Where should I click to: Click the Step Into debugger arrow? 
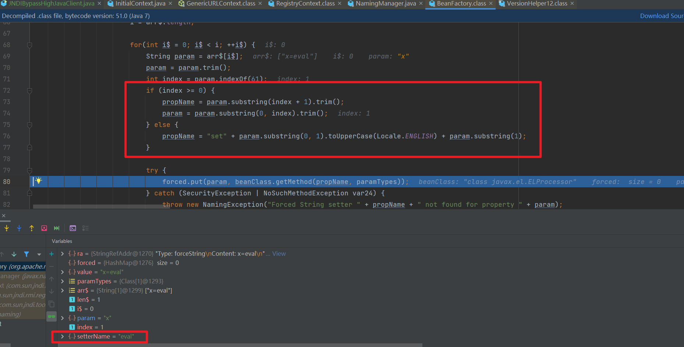(7, 228)
